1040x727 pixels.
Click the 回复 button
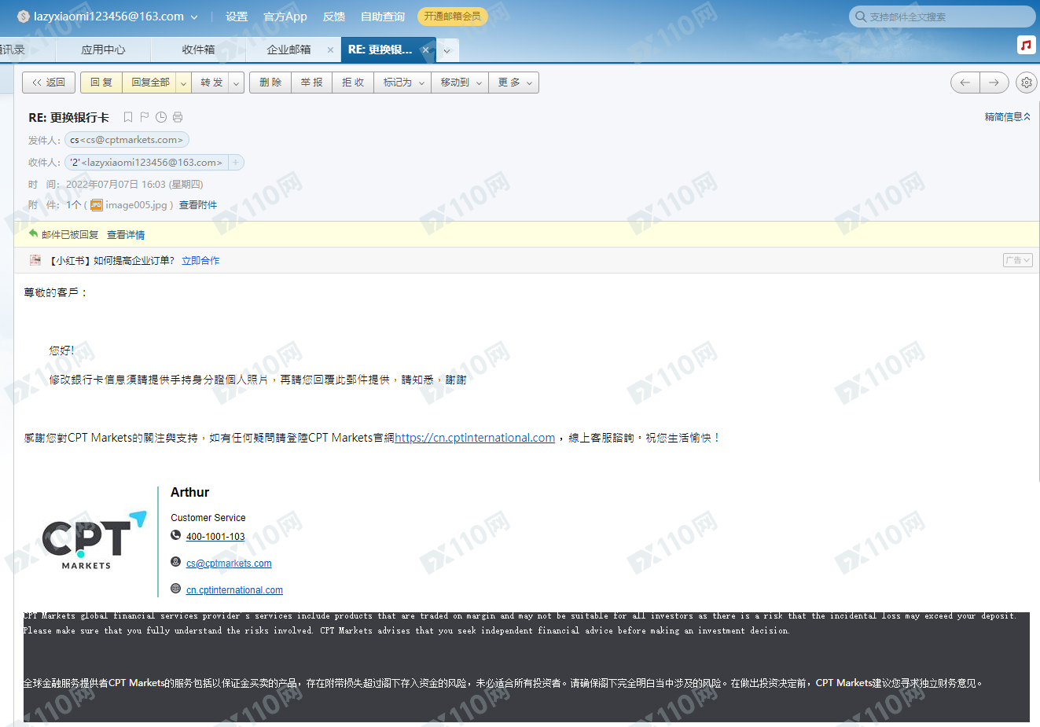pyautogui.click(x=101, y=83)
